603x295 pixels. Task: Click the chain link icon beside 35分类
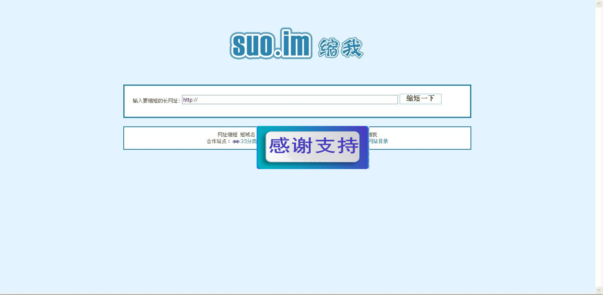point(236,141)
